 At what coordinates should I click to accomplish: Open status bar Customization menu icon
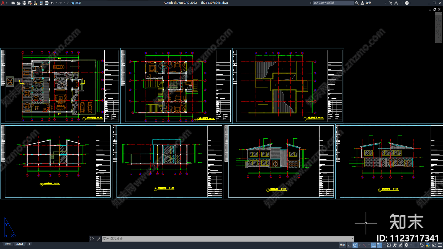tap(440, 245)
